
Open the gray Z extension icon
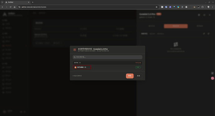[182, 7]
